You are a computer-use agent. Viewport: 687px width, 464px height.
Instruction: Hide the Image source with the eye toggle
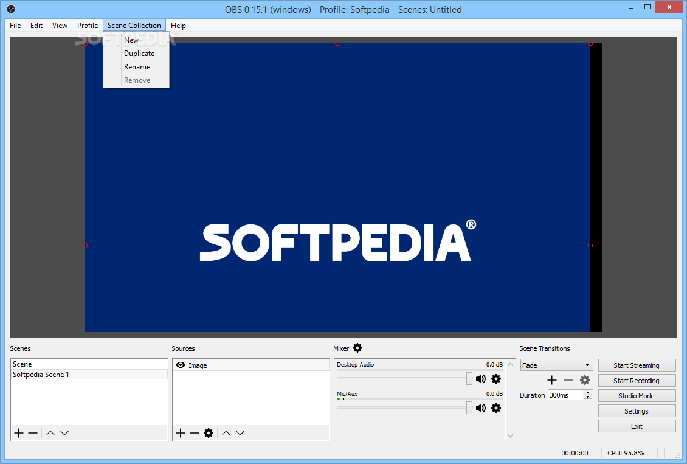[x=179, y=365]
